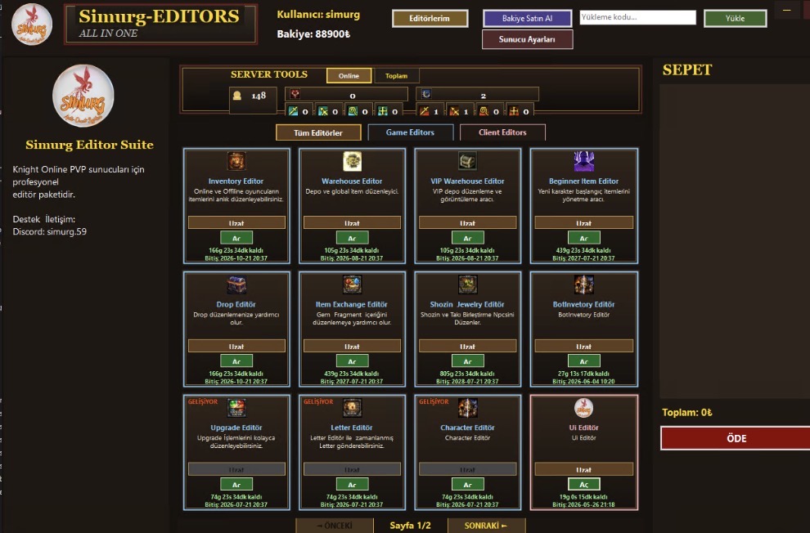This screenshot has height=533, width=810.
Task: Click the Warehouse Editor card icon
Action: pyautogui.click(x=353, y=162)
